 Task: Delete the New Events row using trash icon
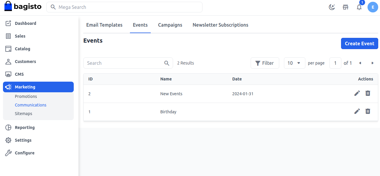coord(368,93)
